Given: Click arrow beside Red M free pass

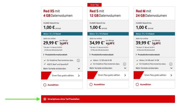Looking at the screenshot, I should (x=171, y=75).
